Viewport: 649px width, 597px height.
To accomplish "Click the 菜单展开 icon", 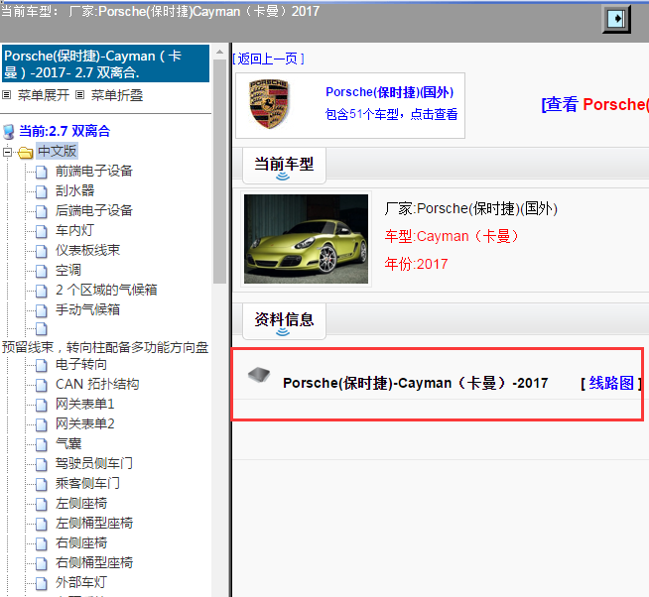I will (x=6, y=95).
